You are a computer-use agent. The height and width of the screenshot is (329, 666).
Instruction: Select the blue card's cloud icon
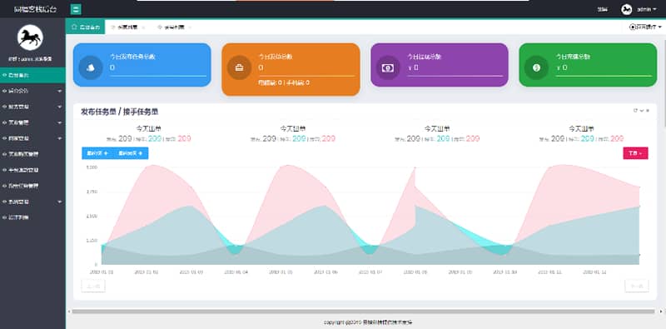point(91,67)
